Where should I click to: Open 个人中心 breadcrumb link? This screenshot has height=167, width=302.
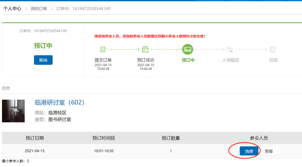pos(12,8)
